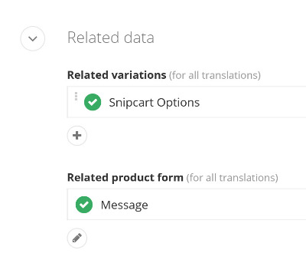This screenshot has height=276, width=306.
Task: Collapse the Related data section chevron
Action: pyautogui.click(x=33, y=38)
